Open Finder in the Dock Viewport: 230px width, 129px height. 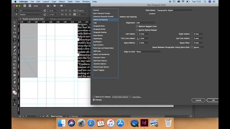point(62,123)
